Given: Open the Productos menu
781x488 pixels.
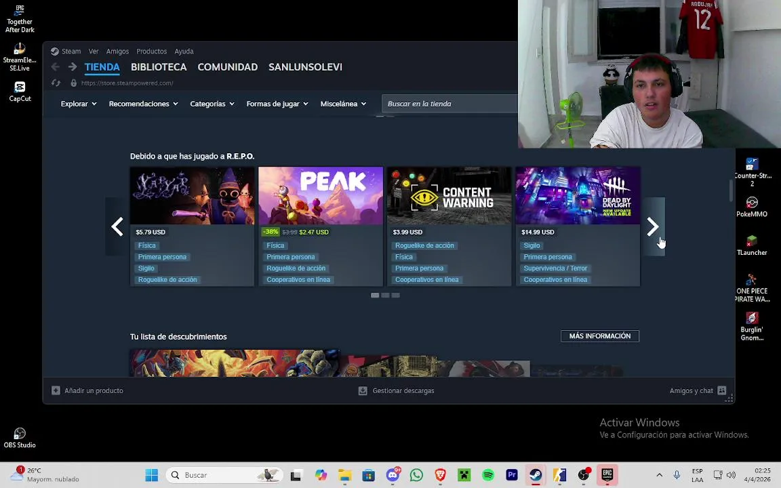Looking at the screenshot, I should pyautogui.click(x=151, y=52).
